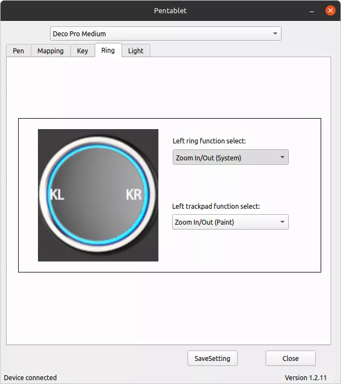Viewport: 341px width, 384px height.
Task: Switch to the Light tab
Action: 135,51
